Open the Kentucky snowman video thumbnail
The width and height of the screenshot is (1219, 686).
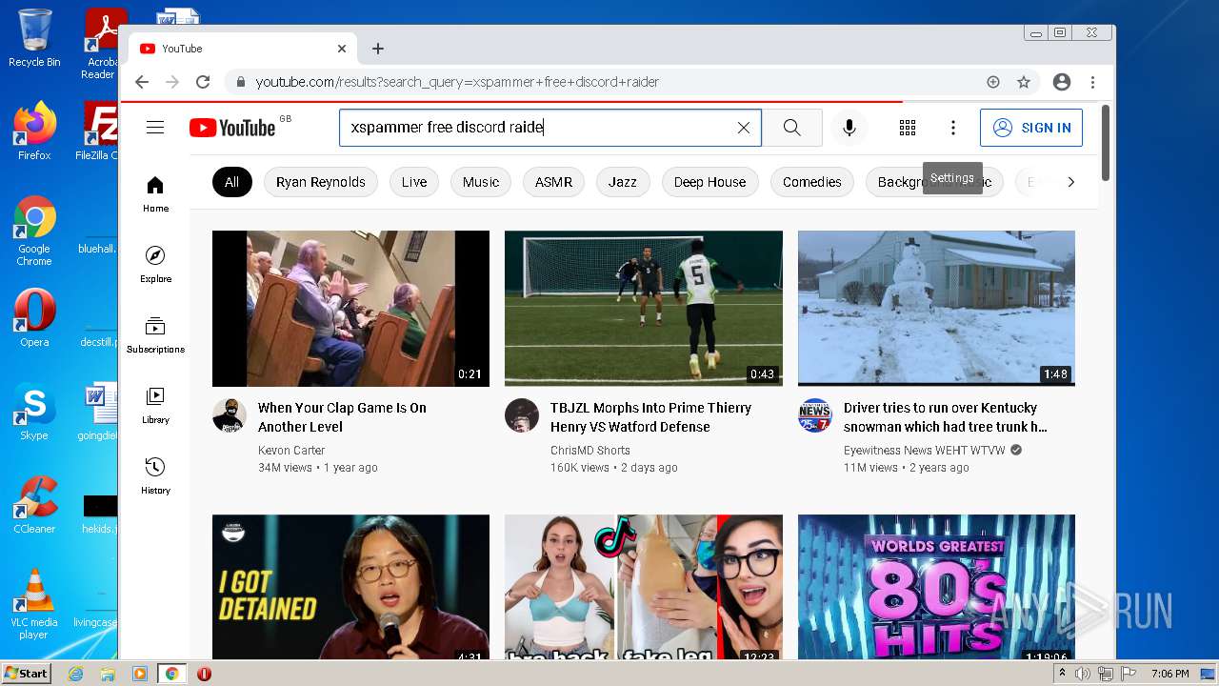coord(936,309)
